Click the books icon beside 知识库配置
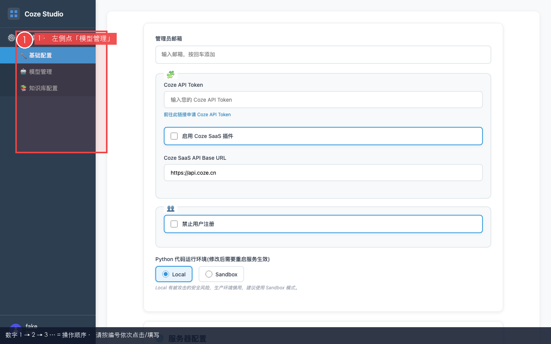Image resolution: width=551 pixels, height=344 pixels. 23,88
